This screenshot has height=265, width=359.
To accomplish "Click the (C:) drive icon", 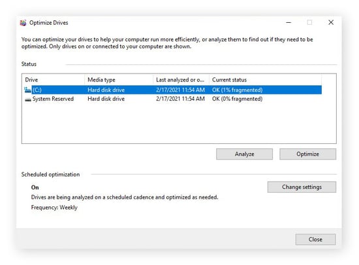I will pos(27,90).
